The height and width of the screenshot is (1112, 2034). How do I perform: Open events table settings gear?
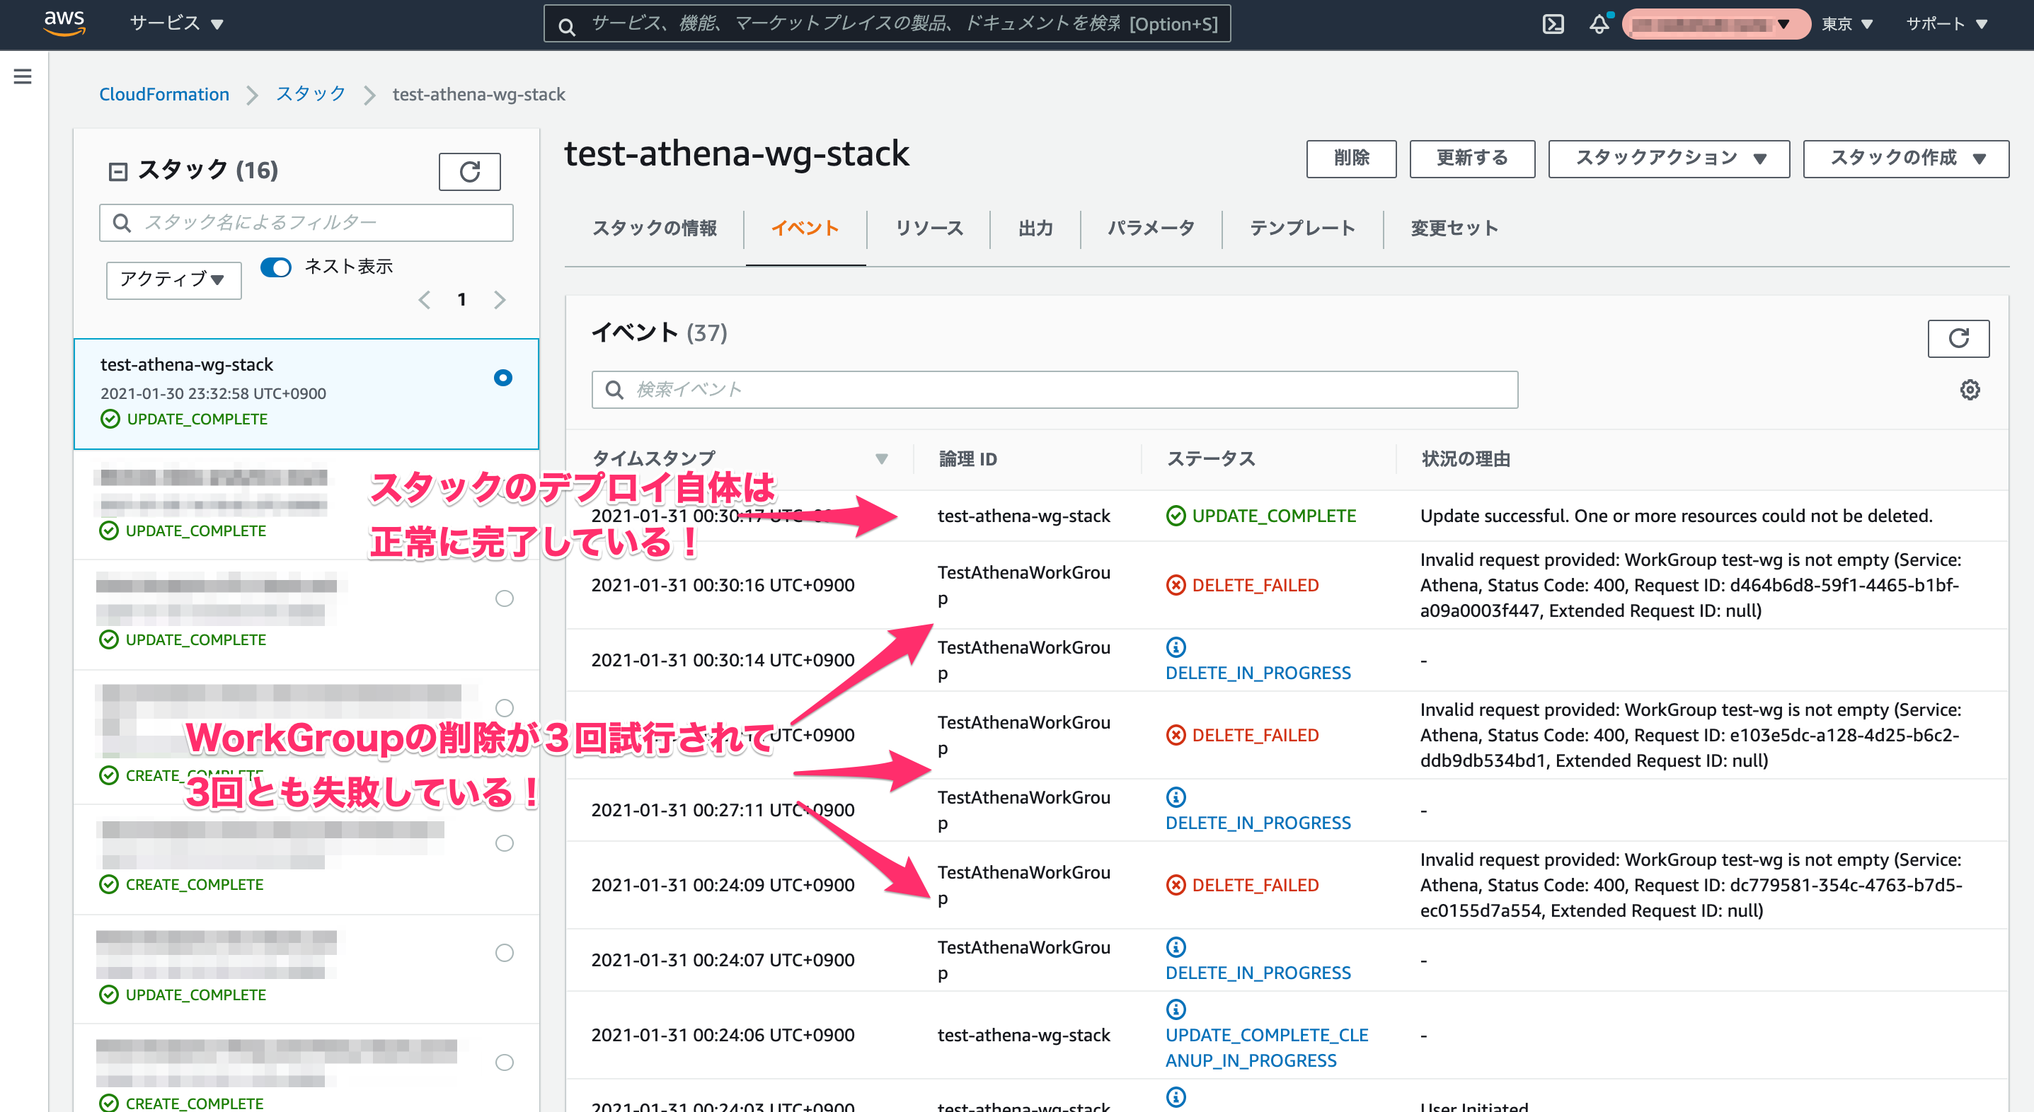(x=1970, y=390)
